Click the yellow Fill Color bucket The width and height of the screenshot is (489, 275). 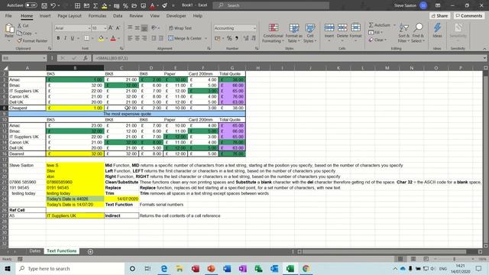(101, 38)
